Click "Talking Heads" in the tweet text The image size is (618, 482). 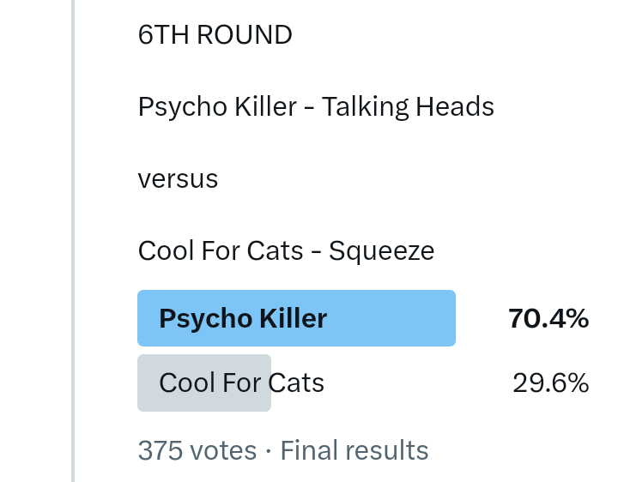point(408,107)
